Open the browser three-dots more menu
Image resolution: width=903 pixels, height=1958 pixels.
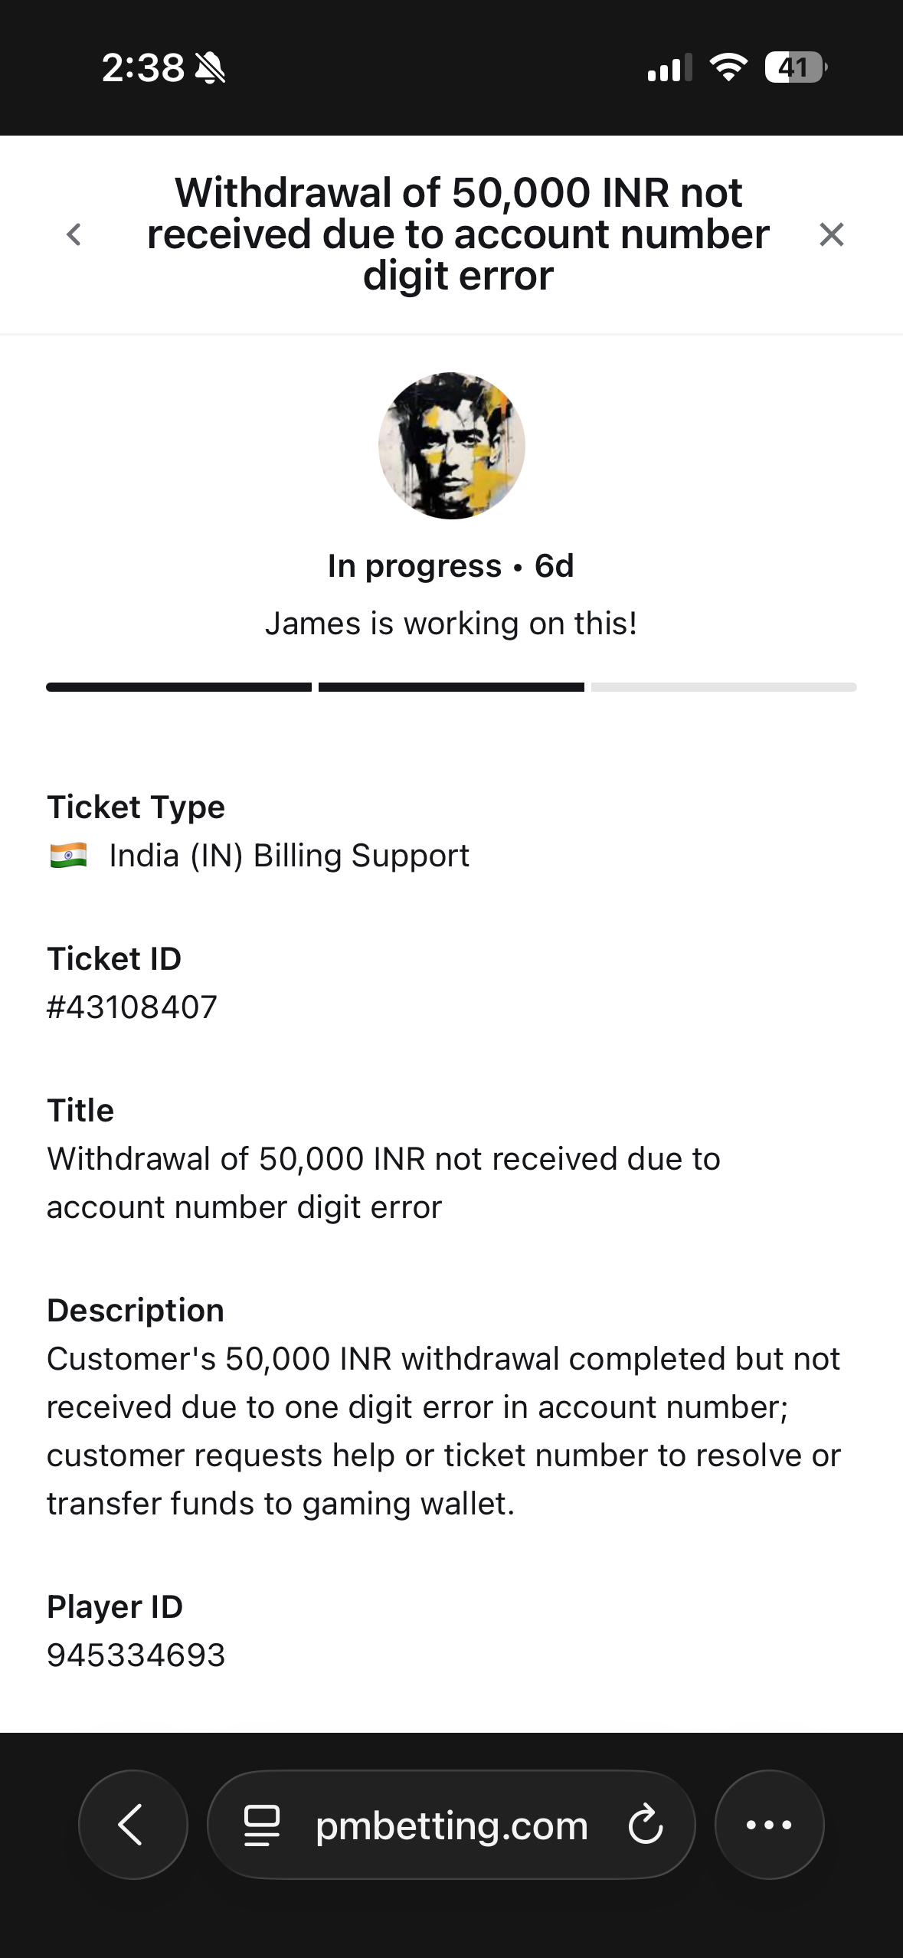(769, 1824)
